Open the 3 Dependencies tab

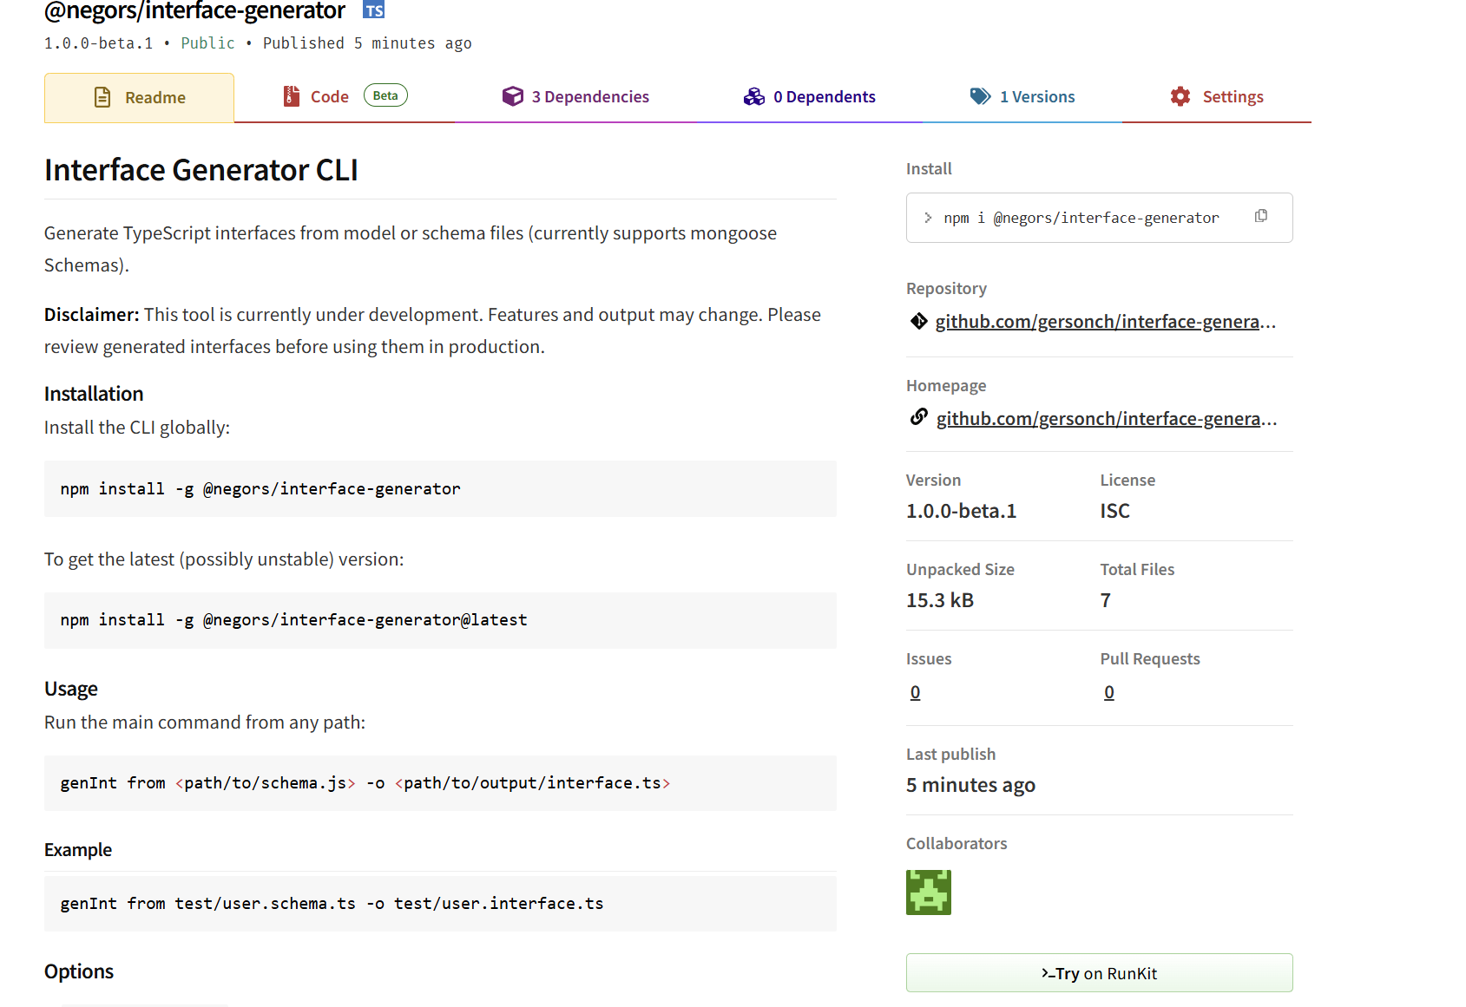(575, 97)
